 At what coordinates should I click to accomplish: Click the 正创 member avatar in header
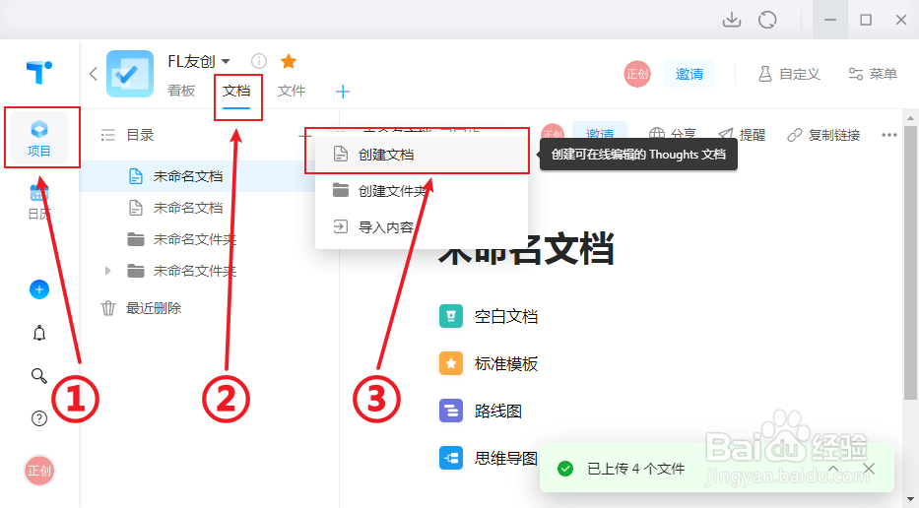point(637,74)
